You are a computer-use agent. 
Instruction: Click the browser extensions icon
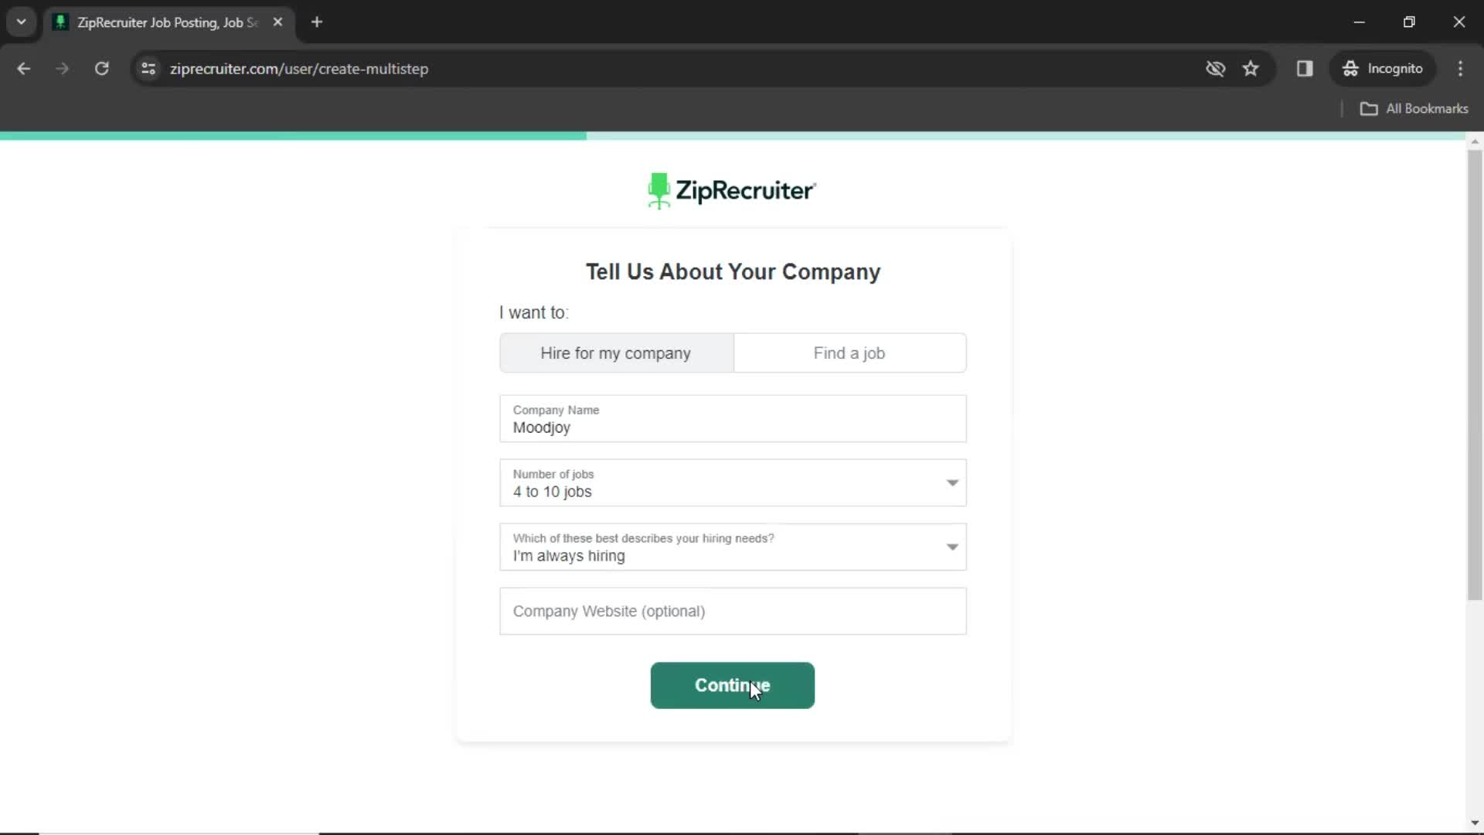click(x=1305, y=68)
